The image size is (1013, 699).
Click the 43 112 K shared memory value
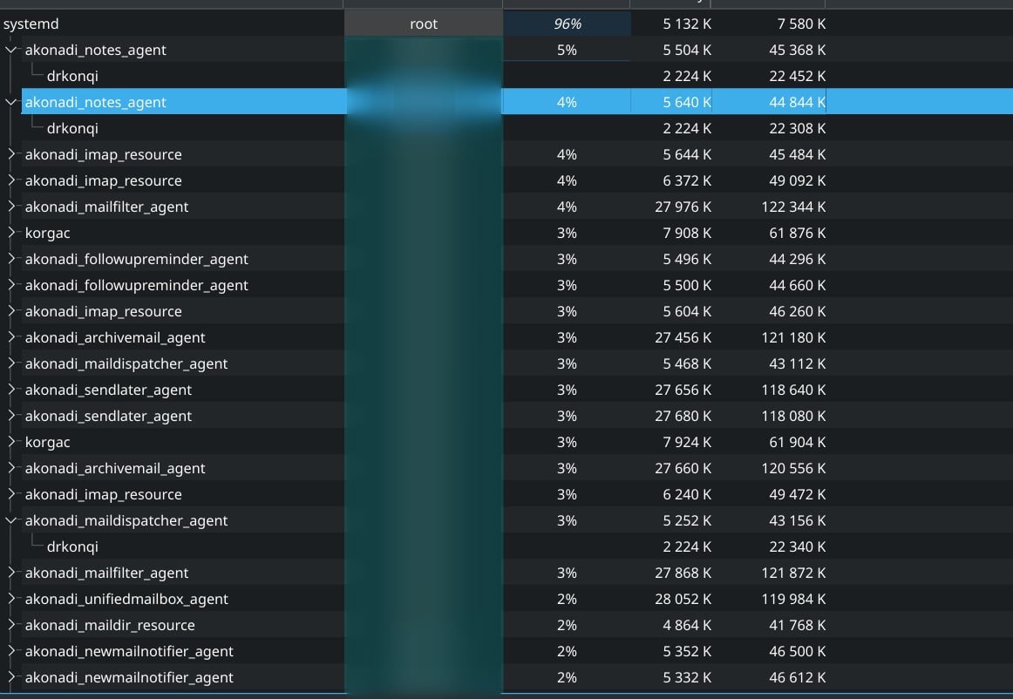click(x=797, y=363)
